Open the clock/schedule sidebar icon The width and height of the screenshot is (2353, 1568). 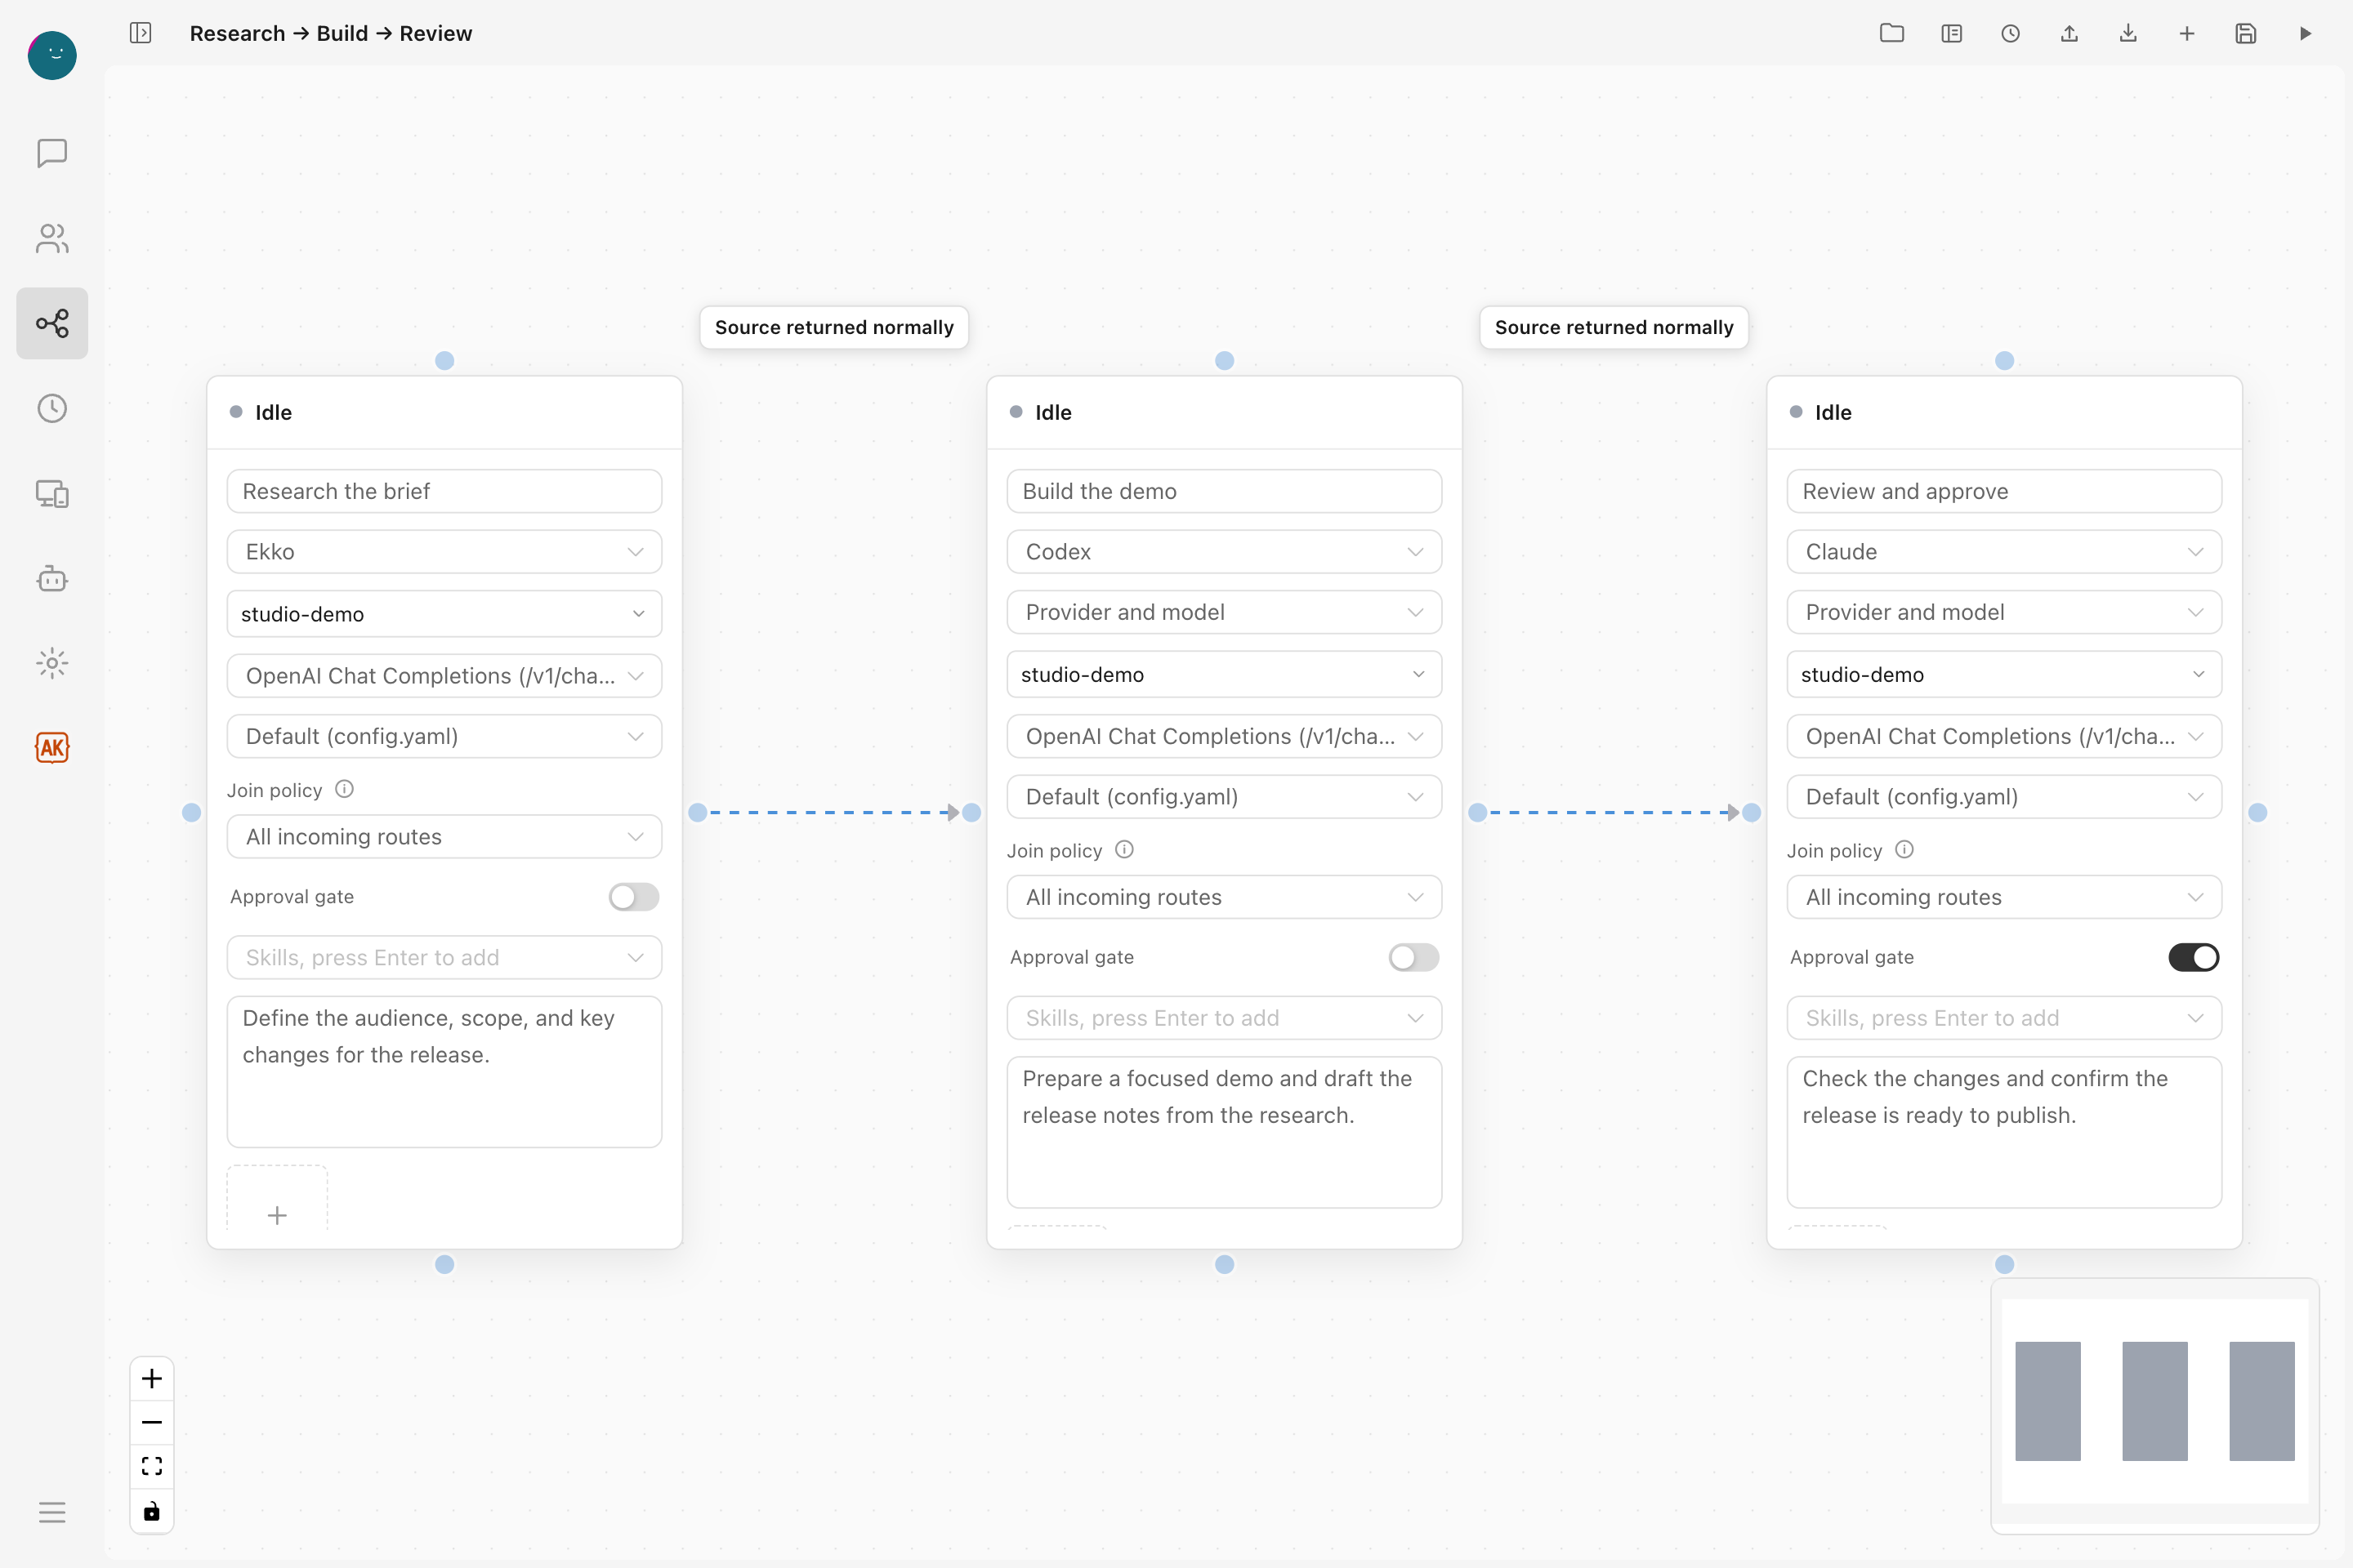(52, 408)
